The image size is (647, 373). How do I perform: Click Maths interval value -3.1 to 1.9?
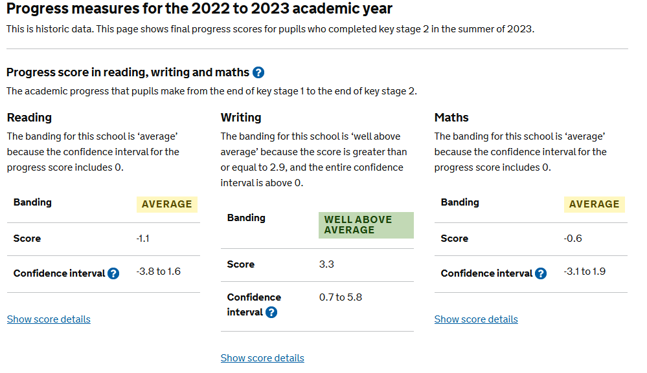tap(585, 272)
